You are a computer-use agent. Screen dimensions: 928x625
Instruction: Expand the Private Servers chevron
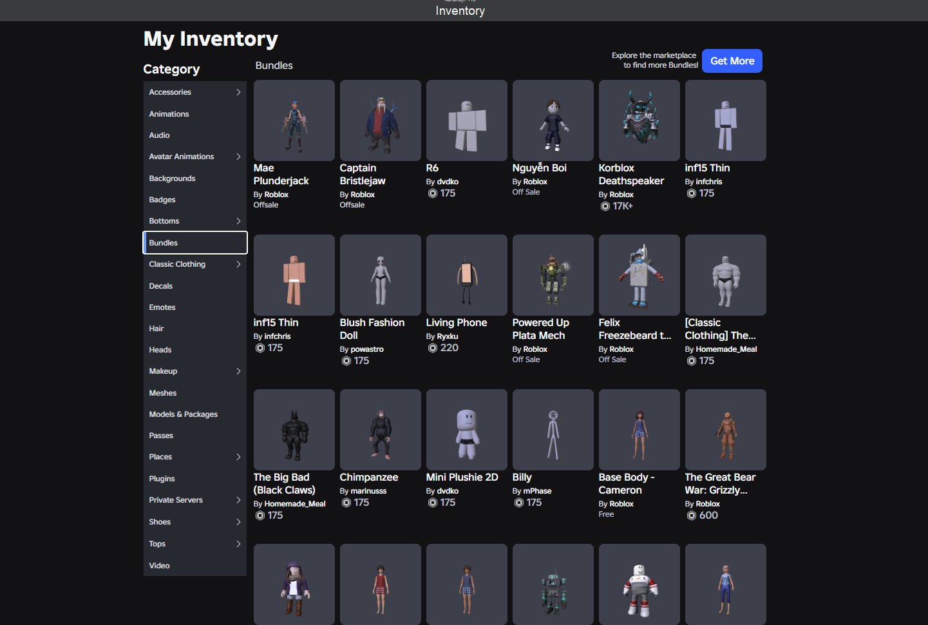pos(238,500)
